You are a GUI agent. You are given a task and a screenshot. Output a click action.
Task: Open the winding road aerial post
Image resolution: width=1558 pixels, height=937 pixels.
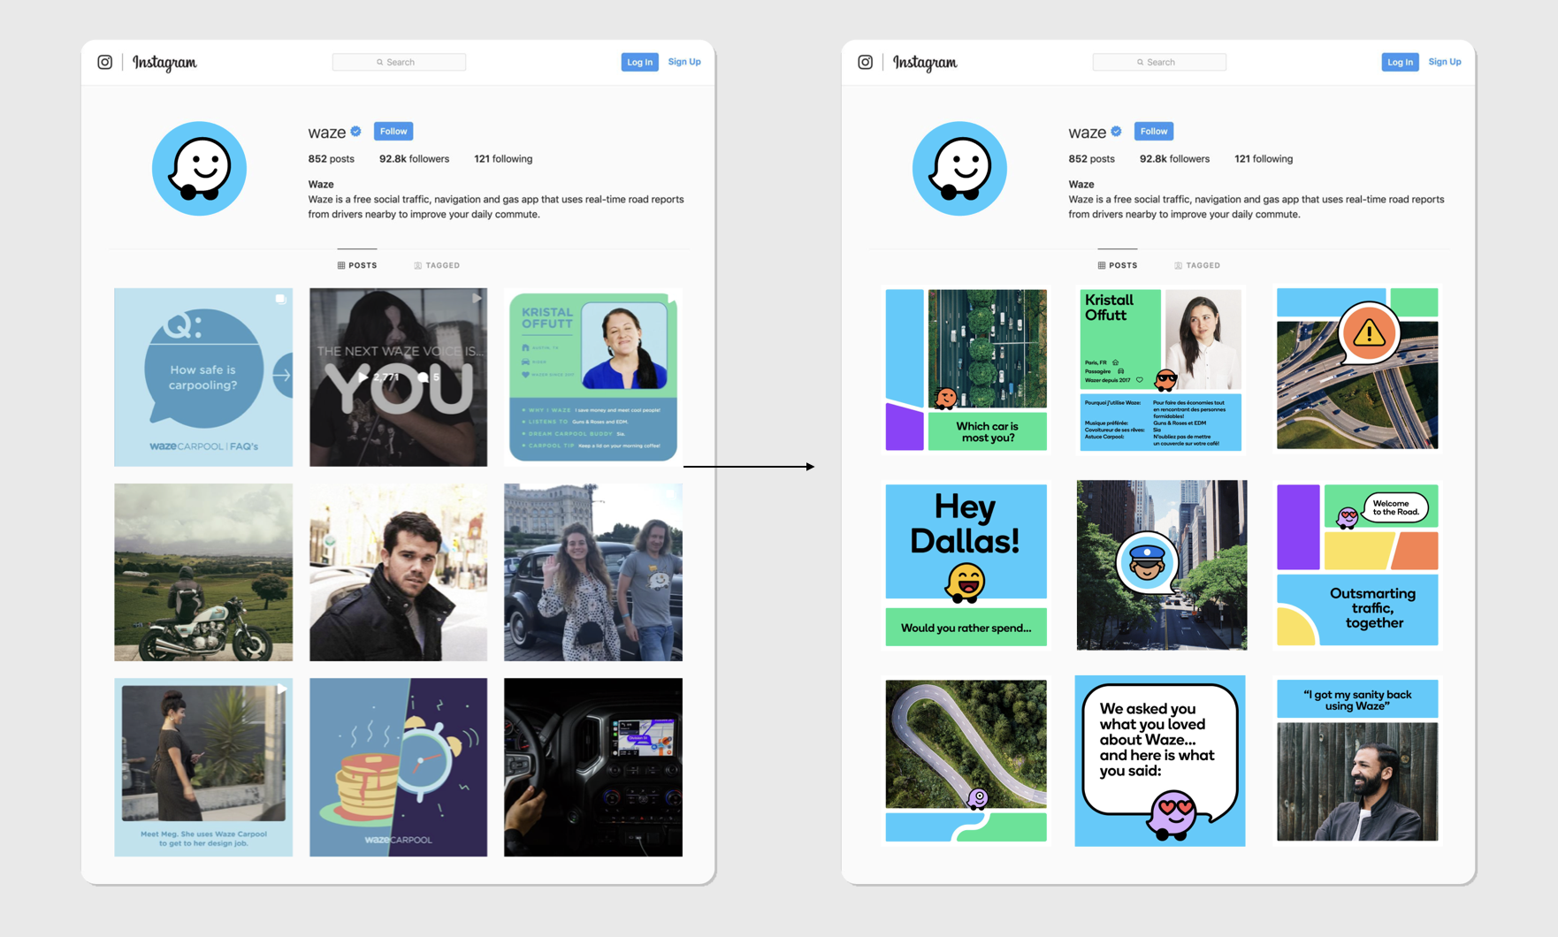(x=966, y=760)
